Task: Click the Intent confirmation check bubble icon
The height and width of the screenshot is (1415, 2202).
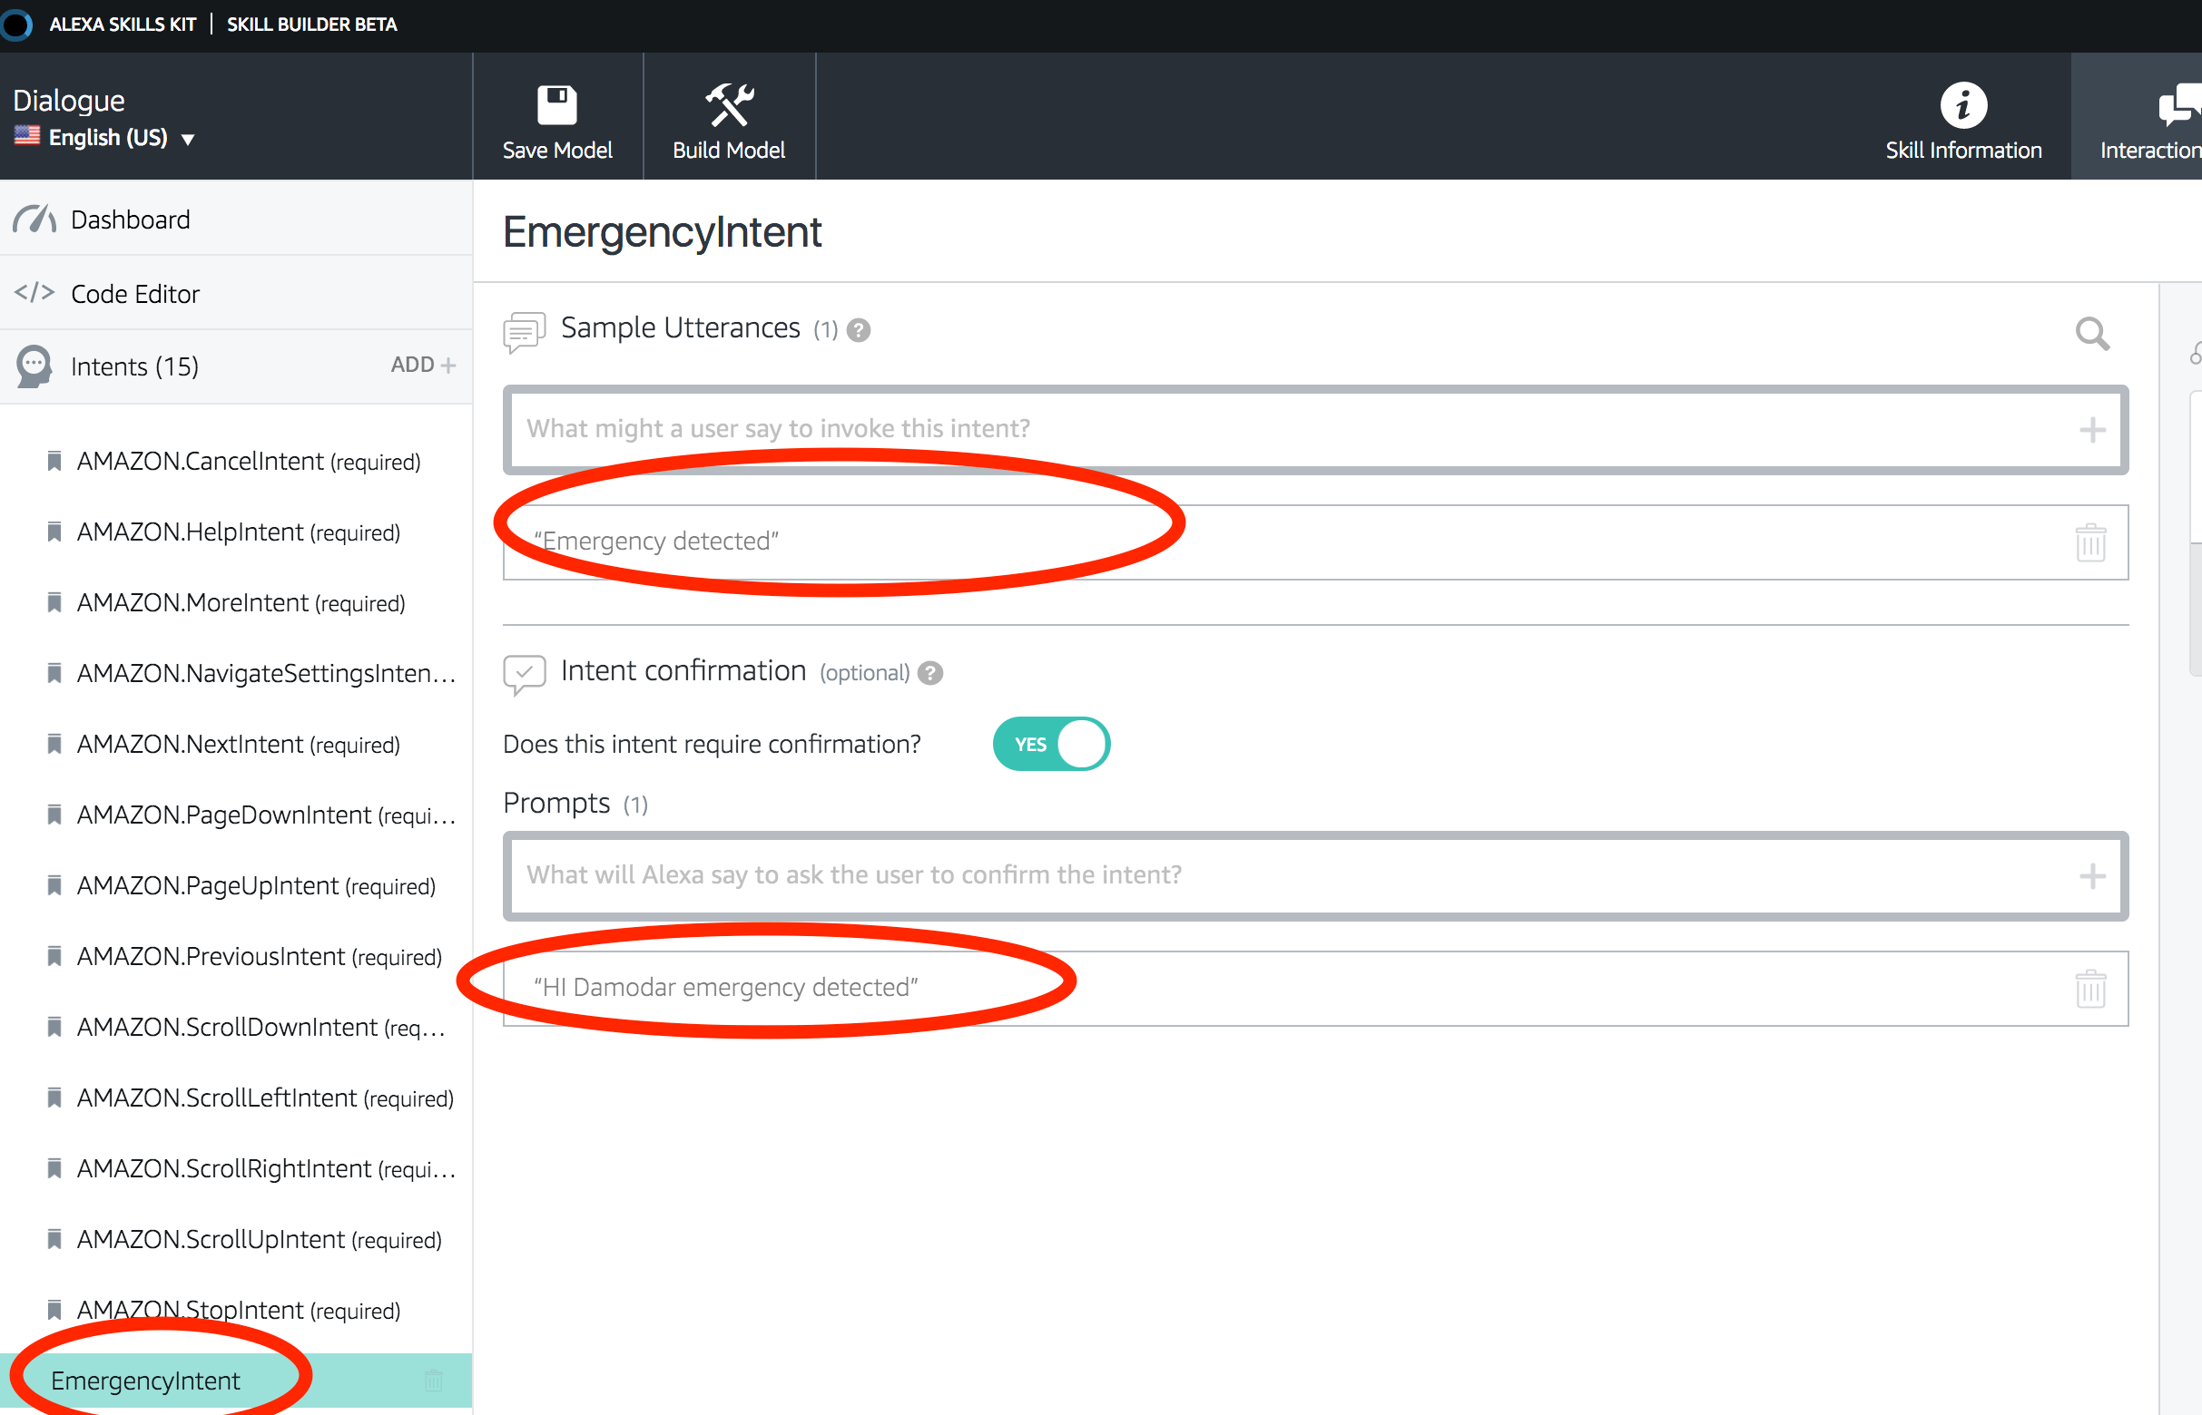Action: [524, 675]
